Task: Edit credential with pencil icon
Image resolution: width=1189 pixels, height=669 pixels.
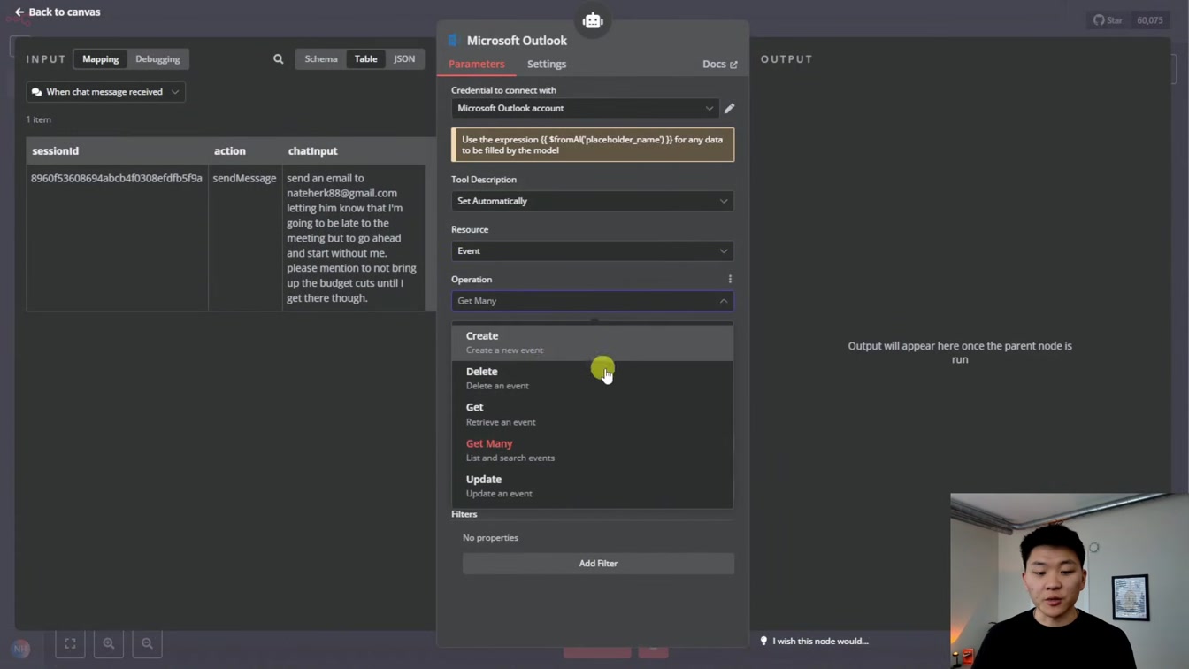Action: (729, 108)
